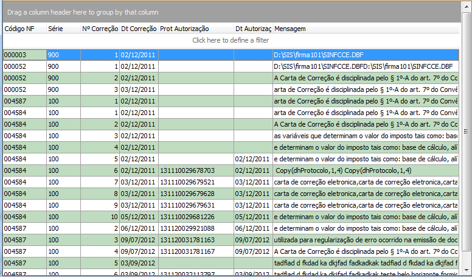Image resolution: width=472 pixels, height=277 pixels.
Task: Sort grid by Nº Correção header
Action: (100, 29)
